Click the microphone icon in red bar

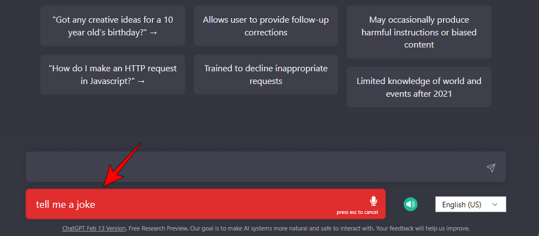pos(373,201)
